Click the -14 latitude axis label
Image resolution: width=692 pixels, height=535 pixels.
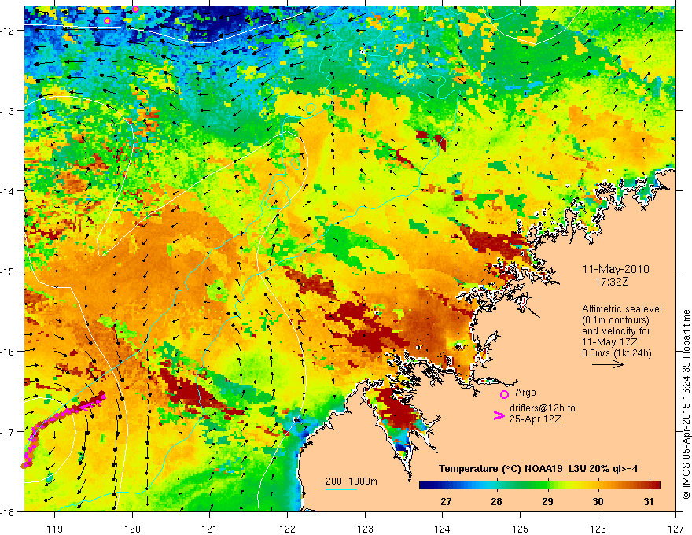point(9,191)
